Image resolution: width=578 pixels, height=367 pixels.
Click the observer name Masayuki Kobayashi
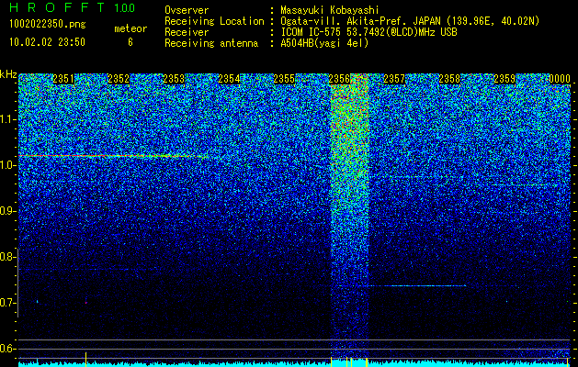[330, 10]
